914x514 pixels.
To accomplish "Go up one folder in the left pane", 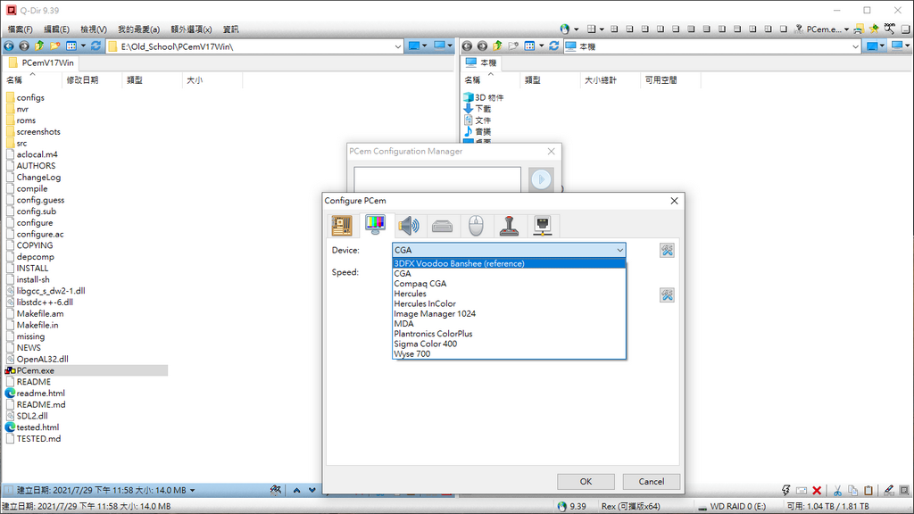I will (39, 46).
